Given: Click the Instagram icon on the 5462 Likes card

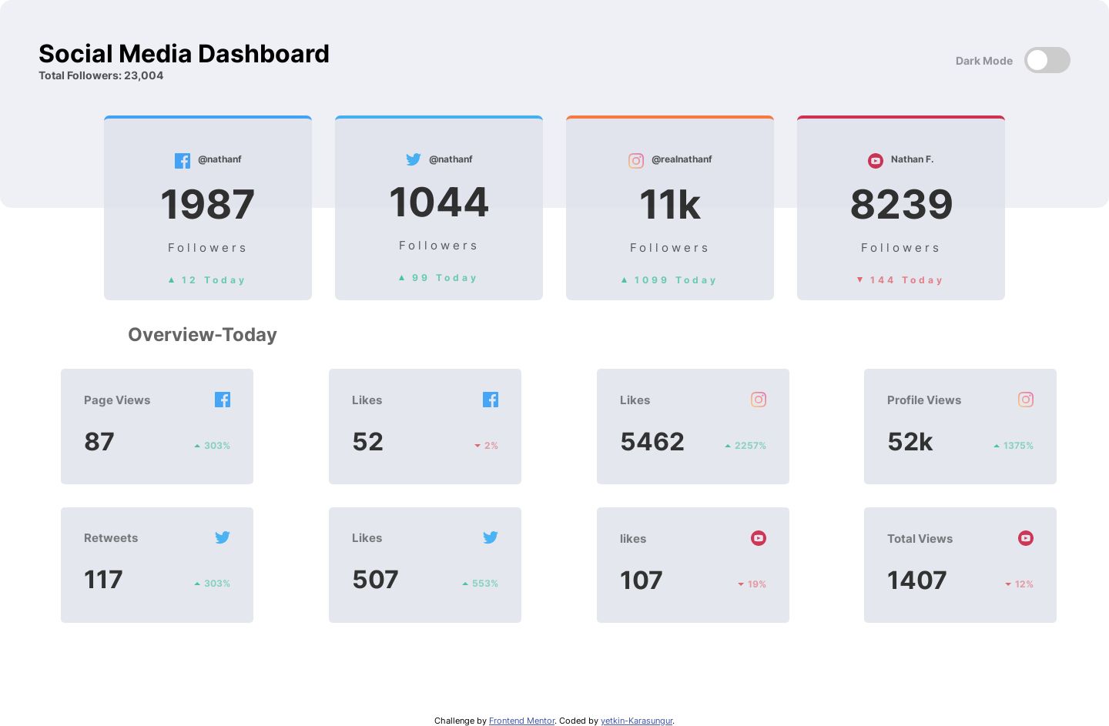Looking at the screenshot, I should click(x=759, y=400).
